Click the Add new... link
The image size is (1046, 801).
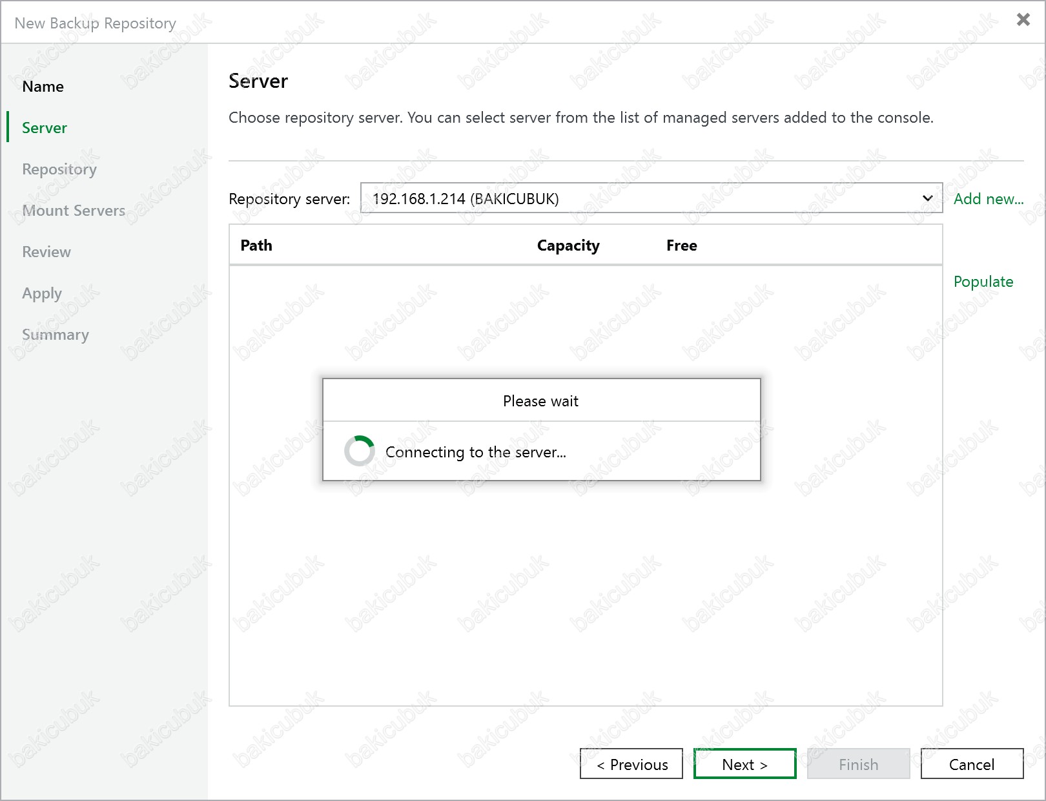coord(989,199)
